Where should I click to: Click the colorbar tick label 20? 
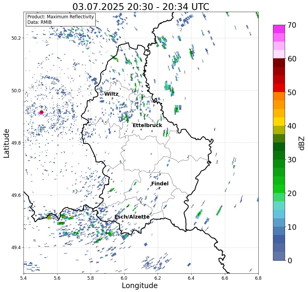point(292,193)
